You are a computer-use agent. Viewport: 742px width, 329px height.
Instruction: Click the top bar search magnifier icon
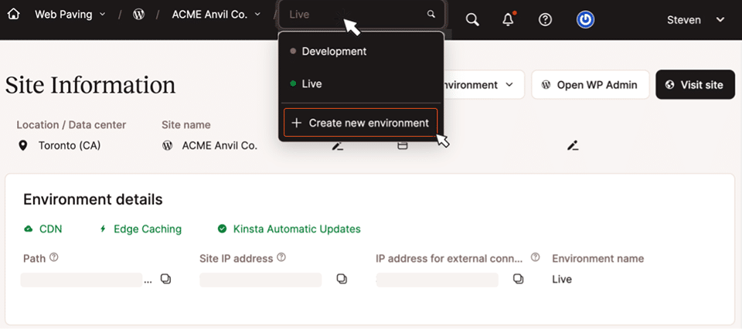(472, 19)
